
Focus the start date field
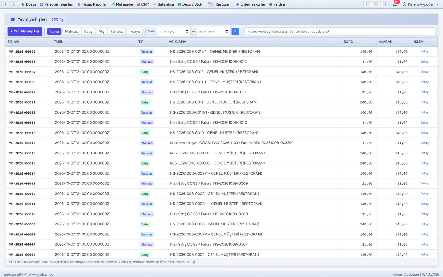click(x=174, y=31)
